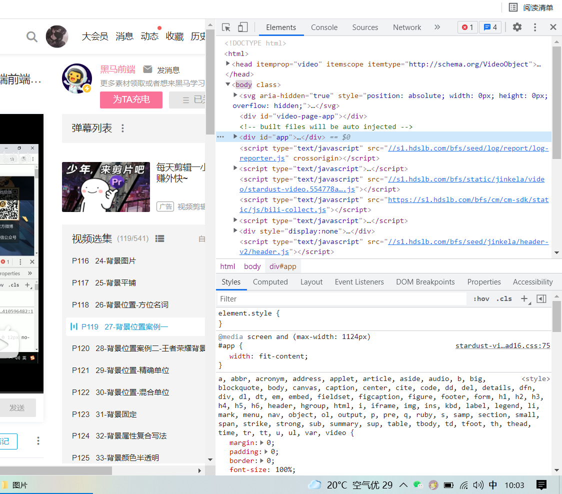Viewport: 562px width, 494px height.
Task: Click the ellipsis beside div#app row
Action: (x=220, y=137)
